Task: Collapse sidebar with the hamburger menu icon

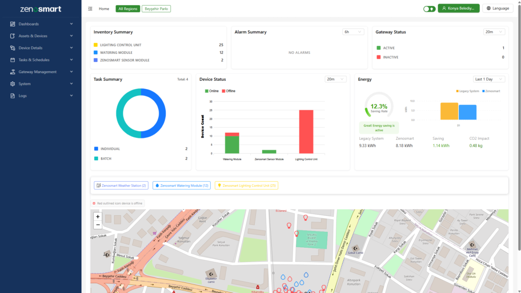Action: [90, 9]
